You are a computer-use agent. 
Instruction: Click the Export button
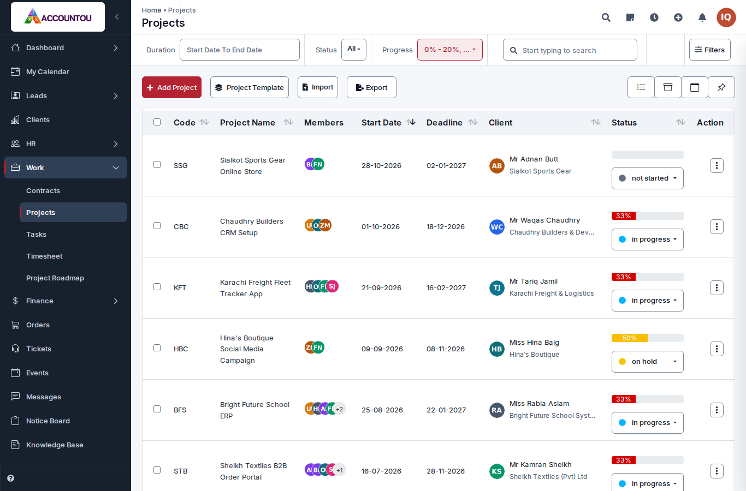(371, 87)
